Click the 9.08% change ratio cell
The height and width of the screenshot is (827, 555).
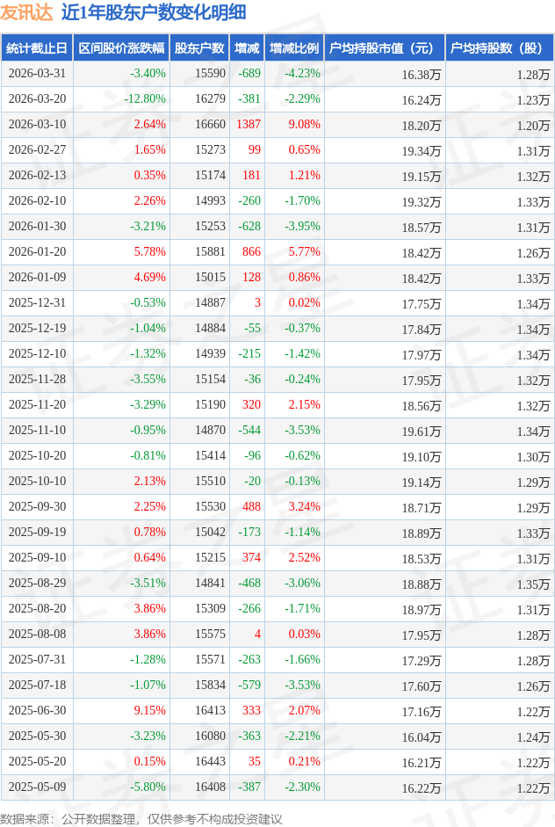304,125
